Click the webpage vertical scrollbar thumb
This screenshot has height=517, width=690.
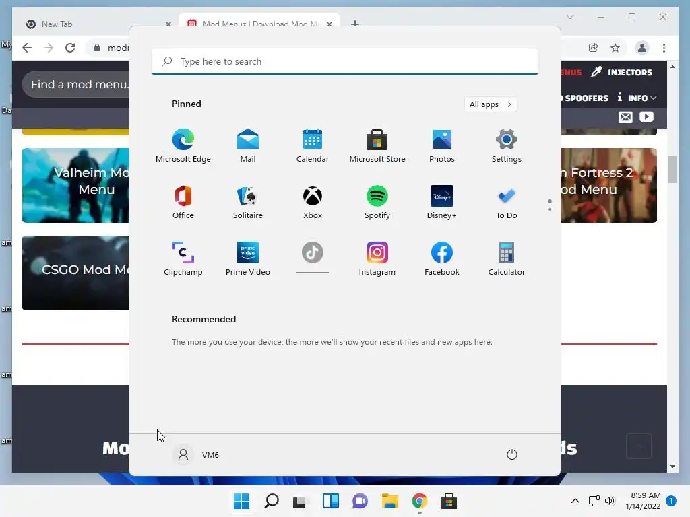[x=672, y=169]
